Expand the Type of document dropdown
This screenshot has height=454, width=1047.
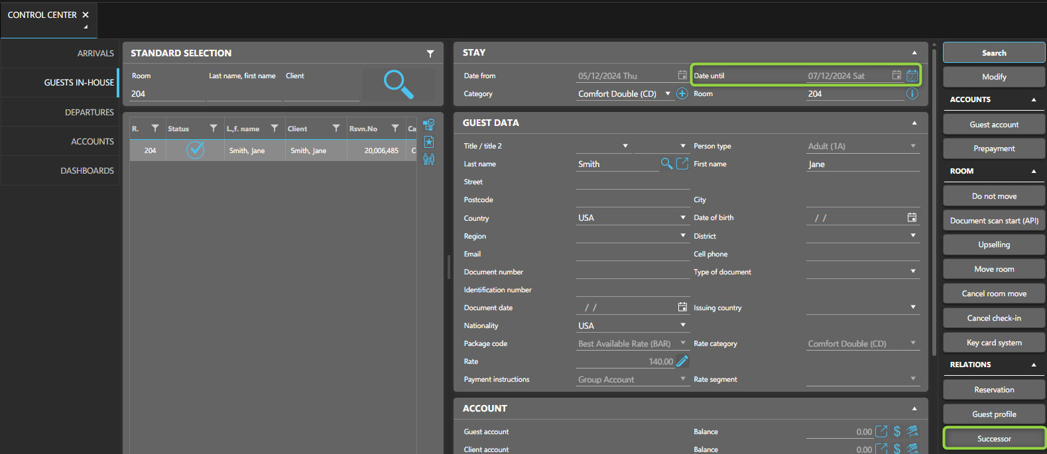click(913, 272)
